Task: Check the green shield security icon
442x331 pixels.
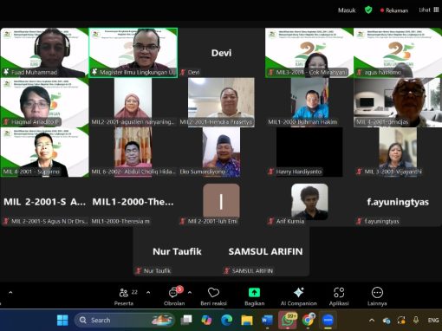Action: [x=368, y=10]
